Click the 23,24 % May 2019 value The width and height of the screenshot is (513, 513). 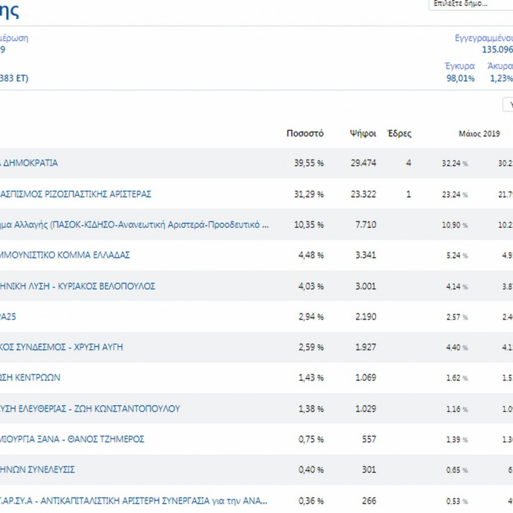tap(455, 195)
